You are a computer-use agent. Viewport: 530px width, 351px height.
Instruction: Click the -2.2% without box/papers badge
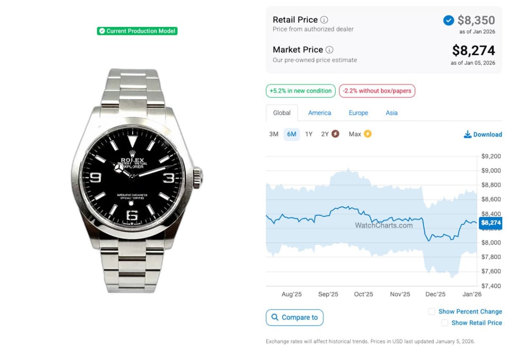[377, 91]
